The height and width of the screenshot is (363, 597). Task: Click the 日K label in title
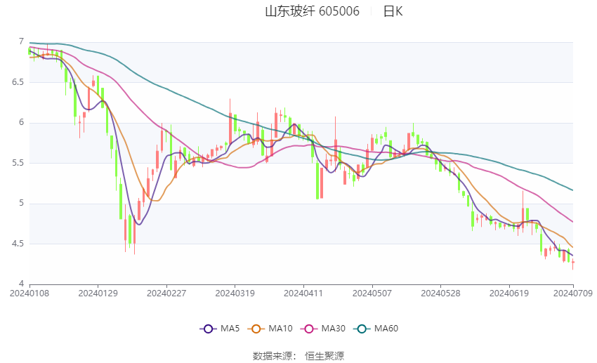[393, 11]
